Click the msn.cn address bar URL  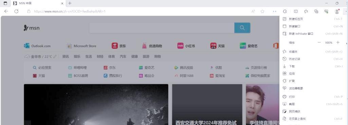pyautogui.click(x=70, y=11)
